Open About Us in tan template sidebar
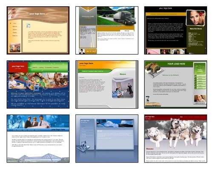 click(15, 26)
